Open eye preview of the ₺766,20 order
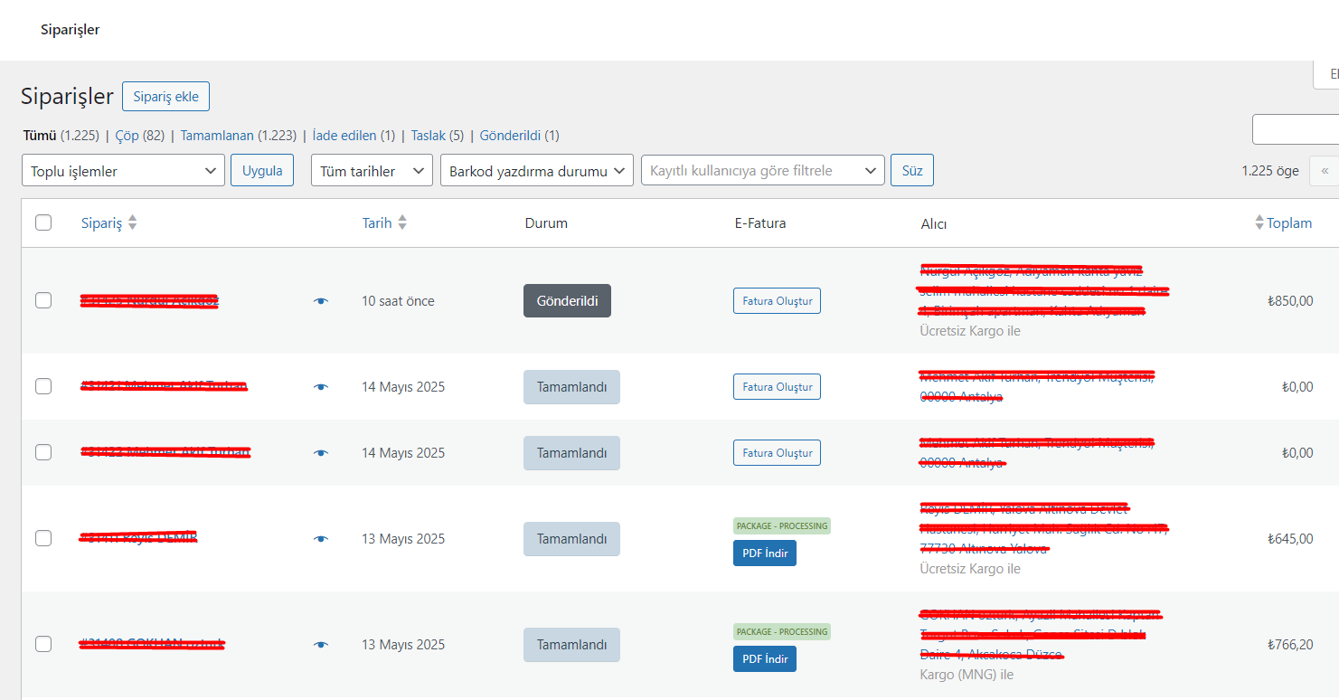 coord(321,645)
